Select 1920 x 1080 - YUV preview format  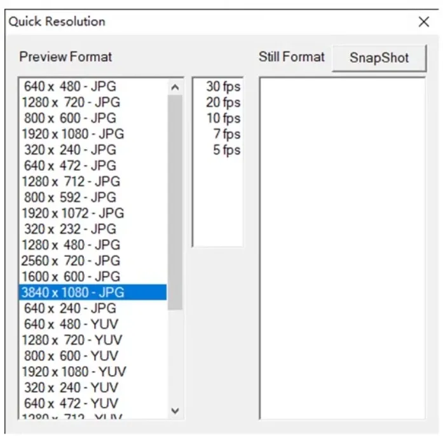coord(93,371)
